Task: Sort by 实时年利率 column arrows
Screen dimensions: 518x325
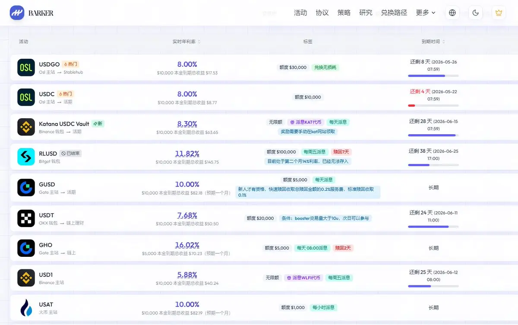Action: 199,42
